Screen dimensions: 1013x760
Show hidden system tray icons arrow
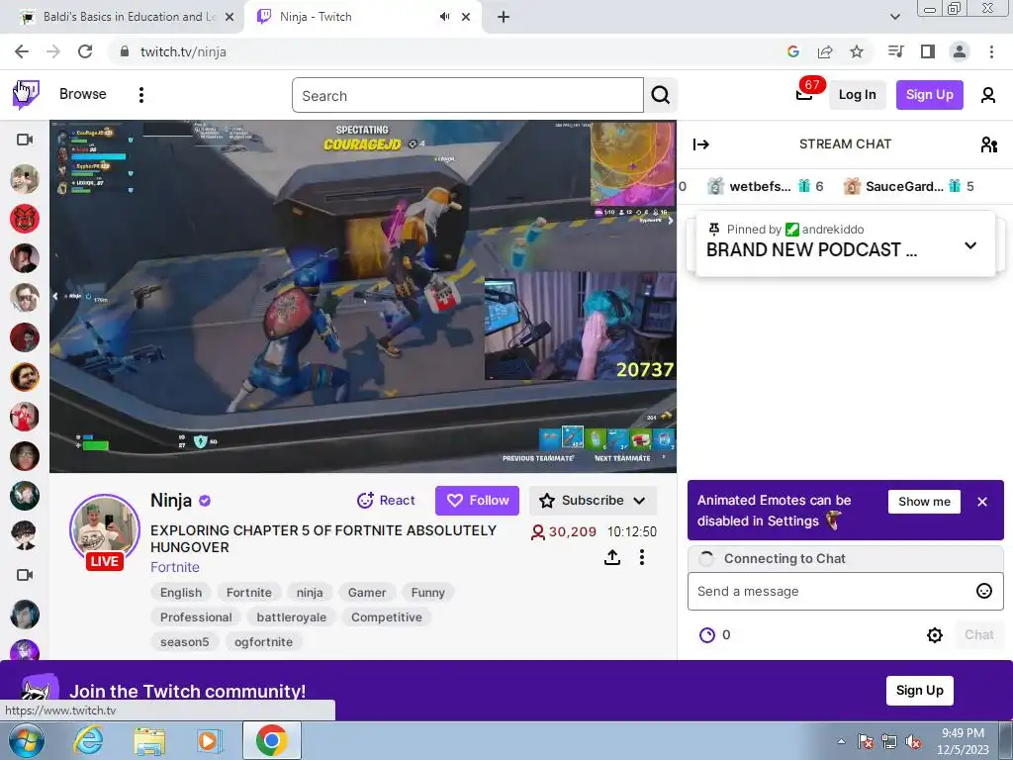pos(841,741)
